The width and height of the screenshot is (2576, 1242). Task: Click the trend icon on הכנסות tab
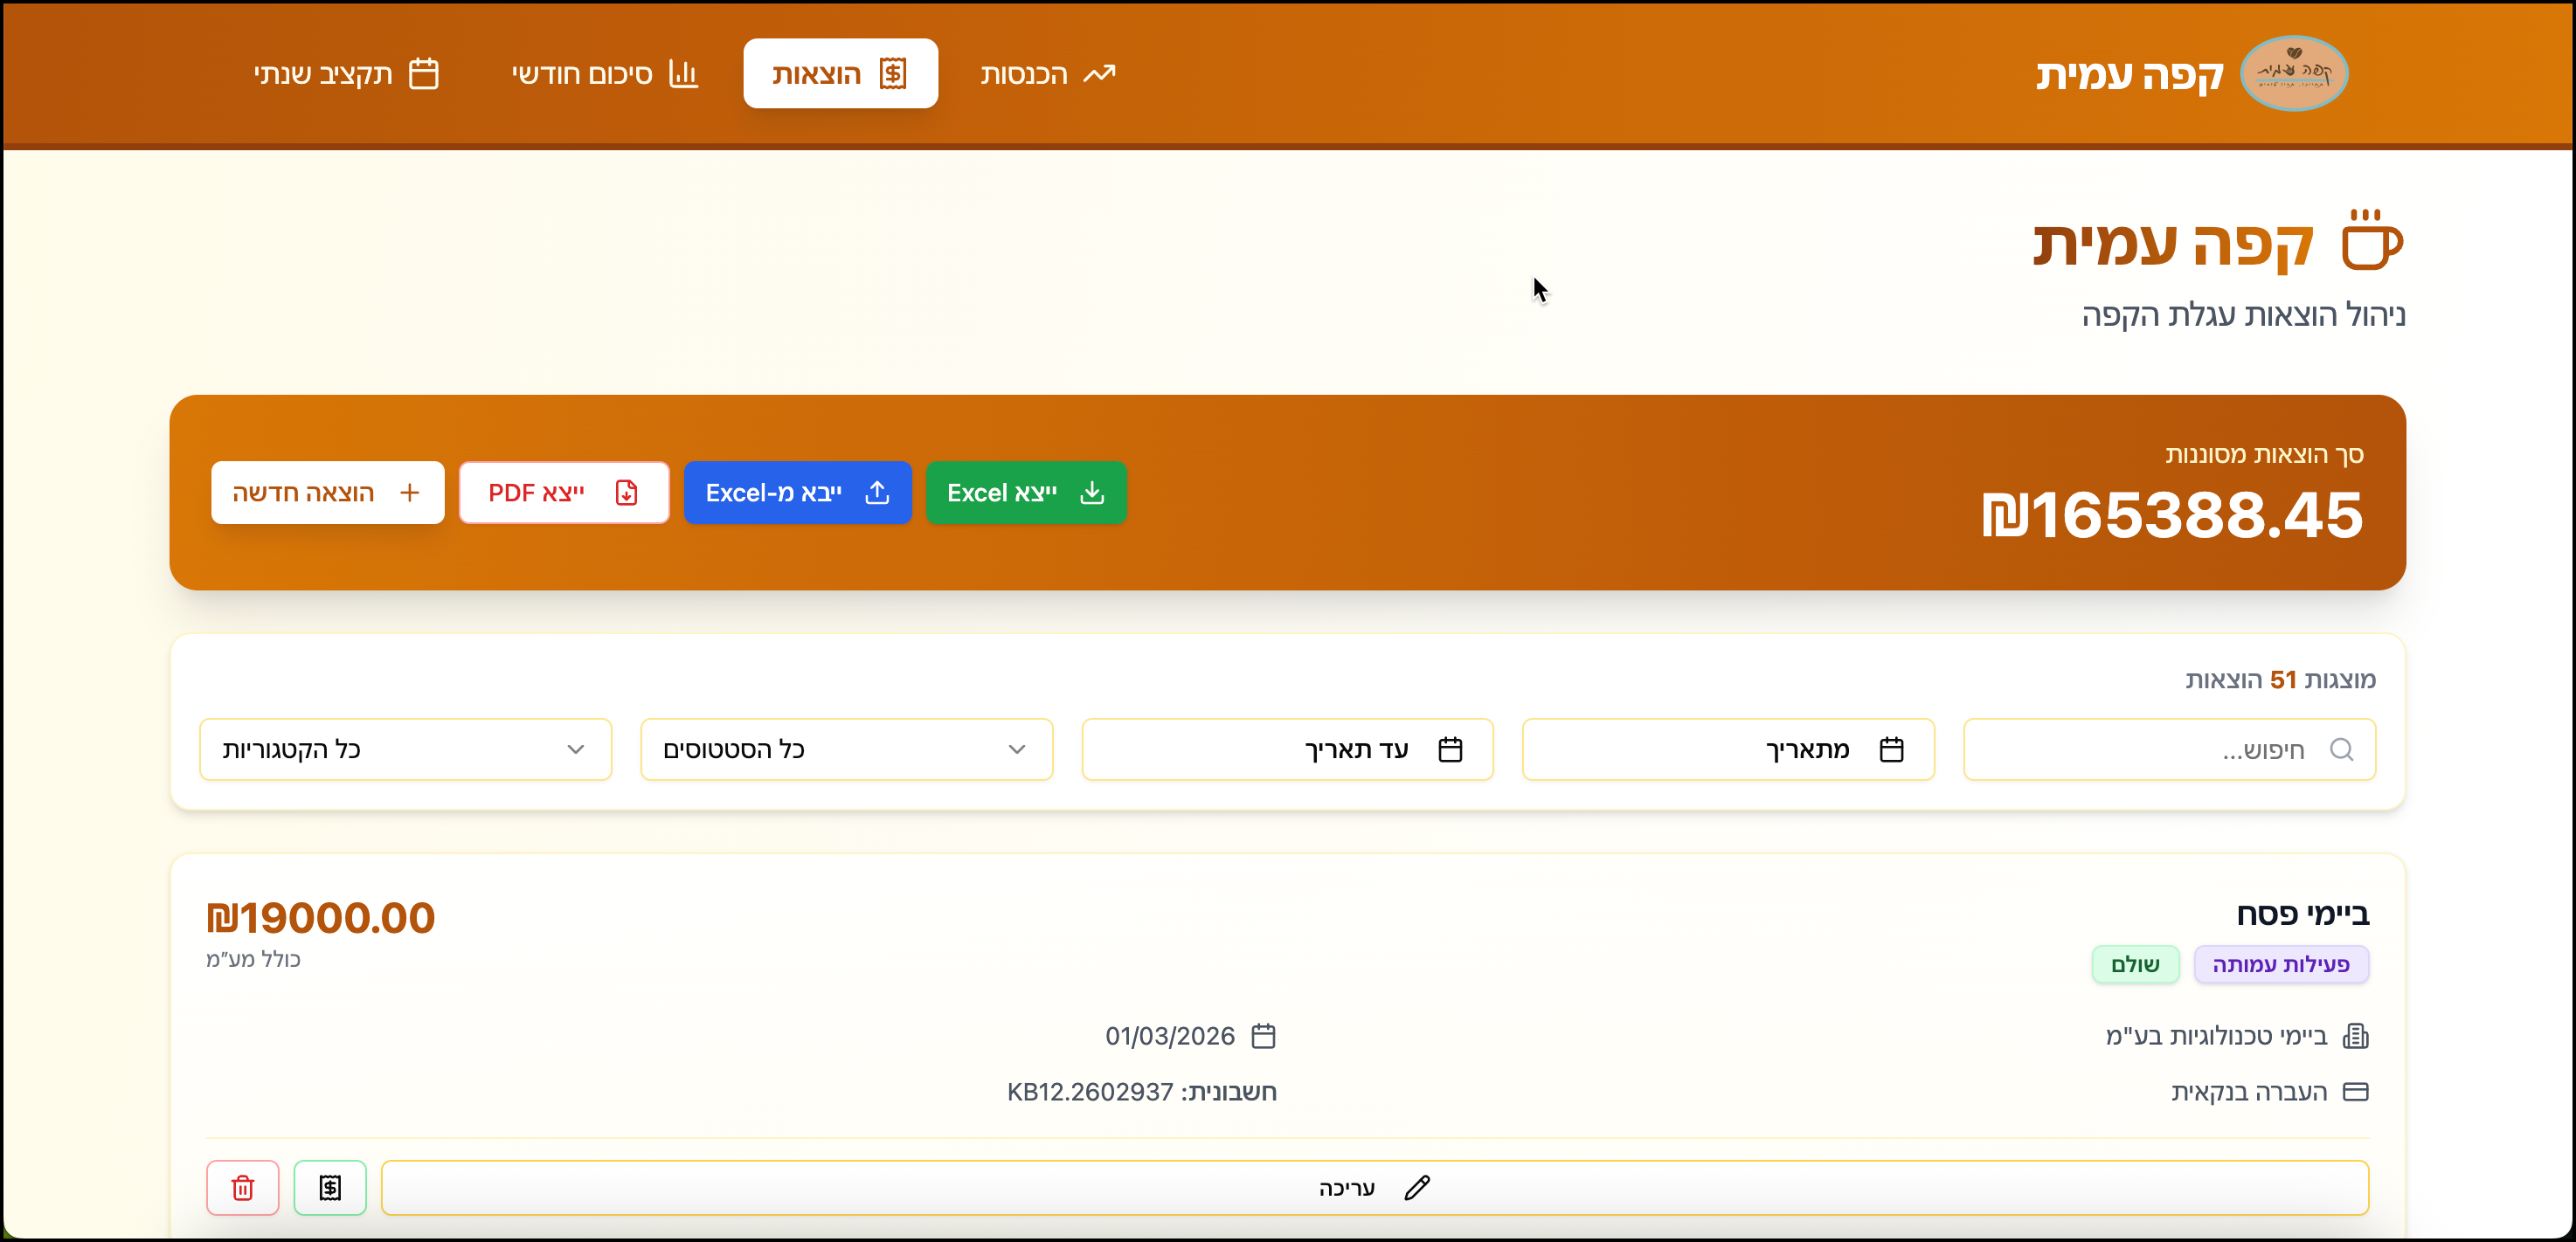click(1099, 74)
